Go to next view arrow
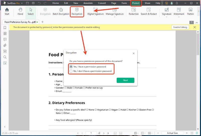This screenshot has height=136, width=201. click(x=121, y=133)
